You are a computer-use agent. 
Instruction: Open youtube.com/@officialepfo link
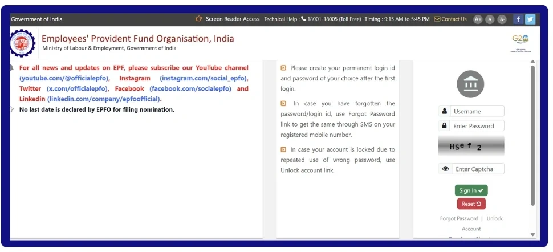click(64, 78)
